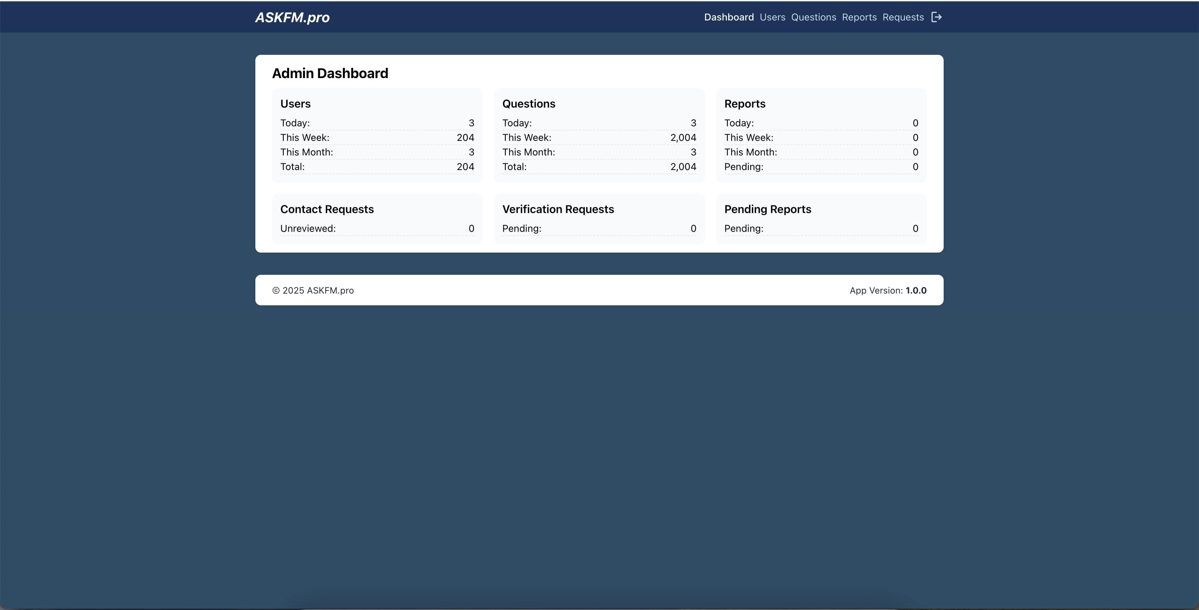Image resolution: width=1199 pixels, height=610 pixels.
Task: Open the Requests nav link
Action: click(902, 17)
